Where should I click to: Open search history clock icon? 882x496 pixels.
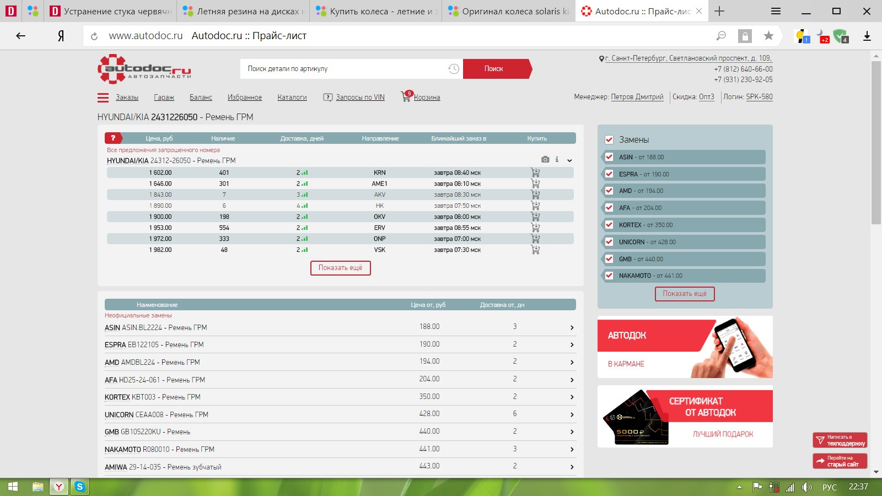(x=454, y=69)
